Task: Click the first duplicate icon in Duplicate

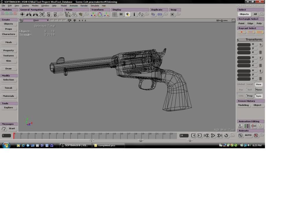Action: click(153, 14)
